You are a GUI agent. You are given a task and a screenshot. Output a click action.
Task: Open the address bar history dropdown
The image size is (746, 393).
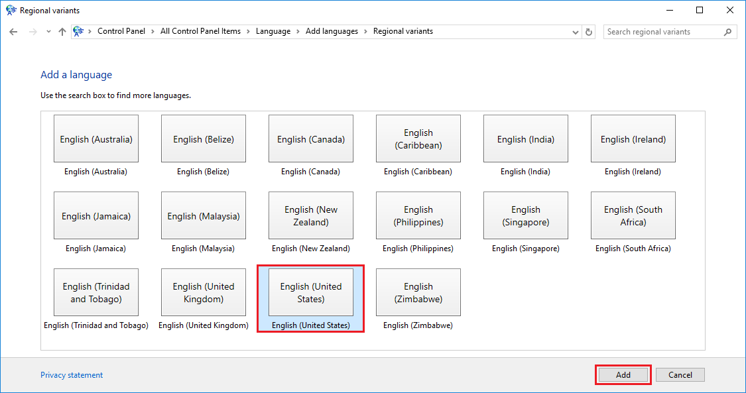[575, 31]
